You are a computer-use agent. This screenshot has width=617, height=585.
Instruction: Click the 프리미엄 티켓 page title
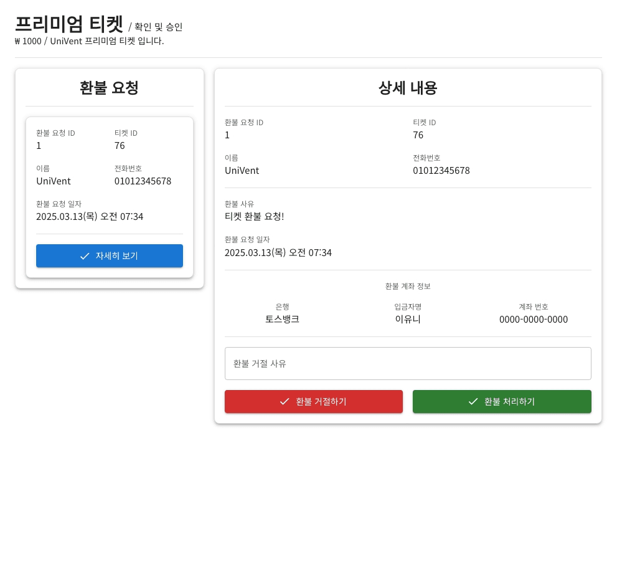click(69, 24)
